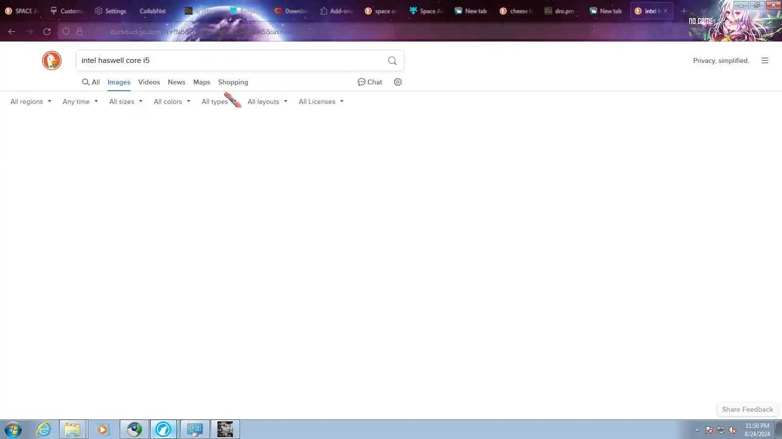Select the Images search tab
The image size is (782, 439).
119,82
